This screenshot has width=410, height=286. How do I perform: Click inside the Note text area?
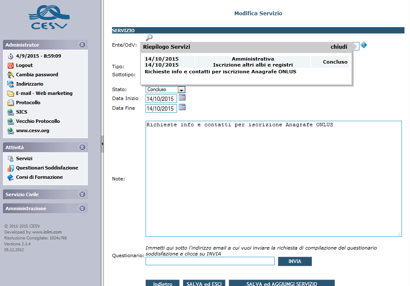coord(273,179)
